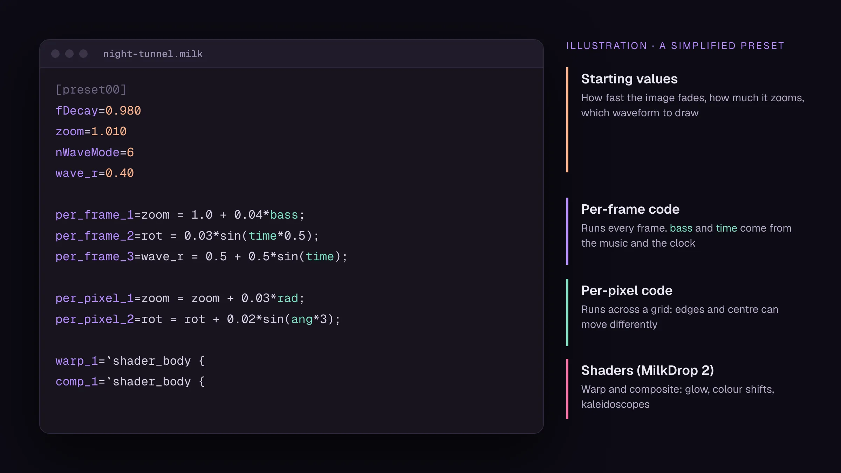Click the [preset00] header line
Screen dimensions: 841x473
tap(91, 90)
